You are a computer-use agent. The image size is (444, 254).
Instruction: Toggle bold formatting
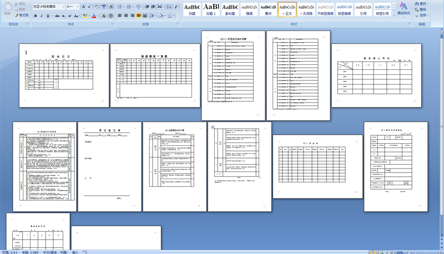coord(36,16)
